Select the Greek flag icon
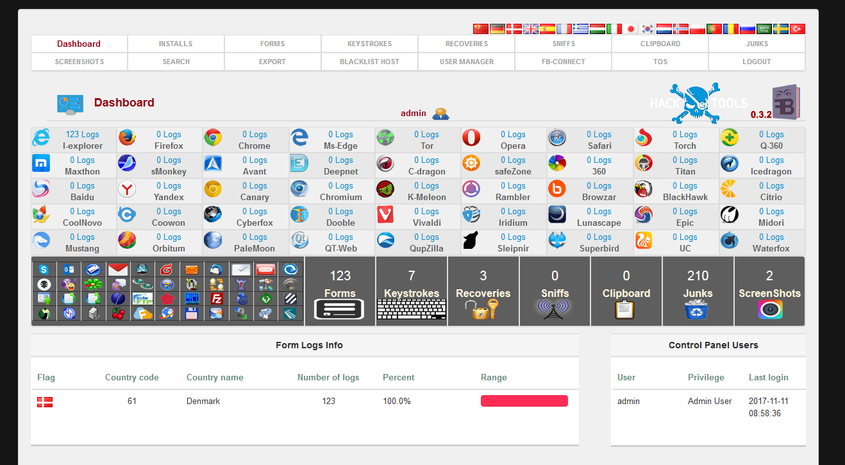Image resolution: width=845 pixels, height=465 pixels. [581, 29]
